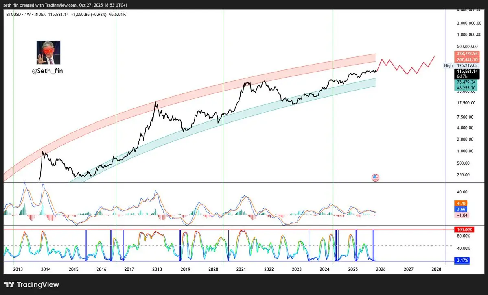Image resolution: width=488 pixels, height=295 pixels.
Task: Click the pink -1.04 histogram value
Action: 462,215
